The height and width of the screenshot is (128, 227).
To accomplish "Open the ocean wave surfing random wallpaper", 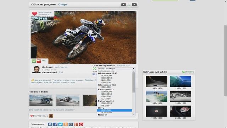I will [181, 81].
